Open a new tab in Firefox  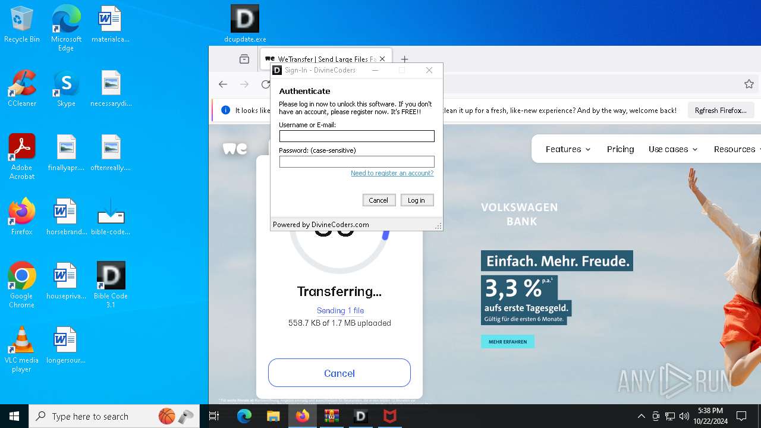click(x=404, y=59)
